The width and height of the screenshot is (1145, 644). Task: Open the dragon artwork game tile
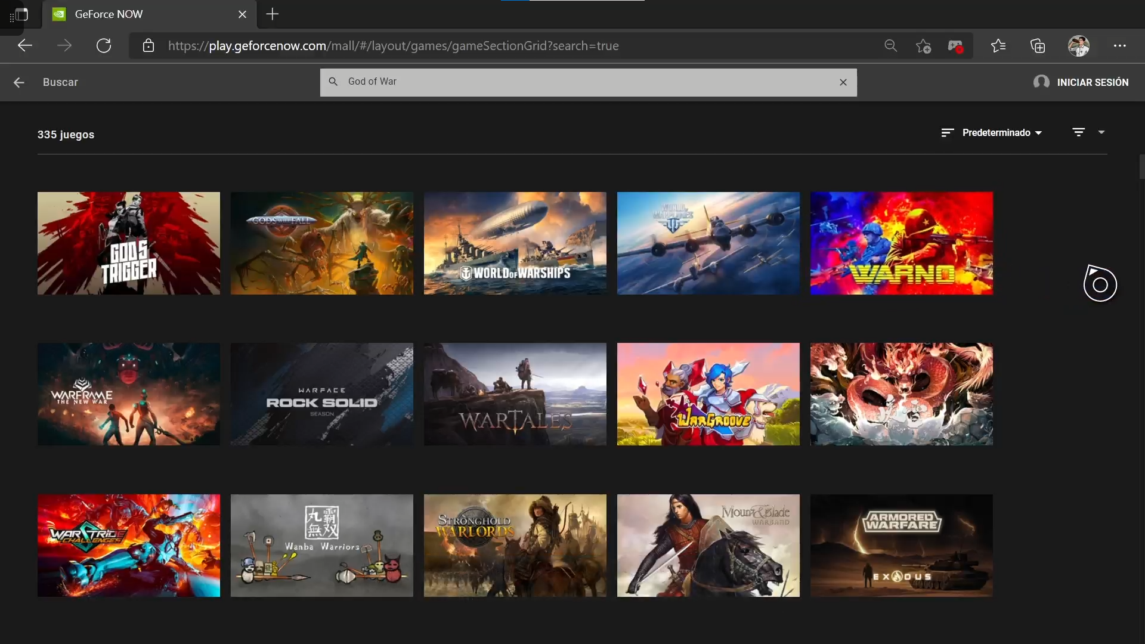(x=902, y=394)
